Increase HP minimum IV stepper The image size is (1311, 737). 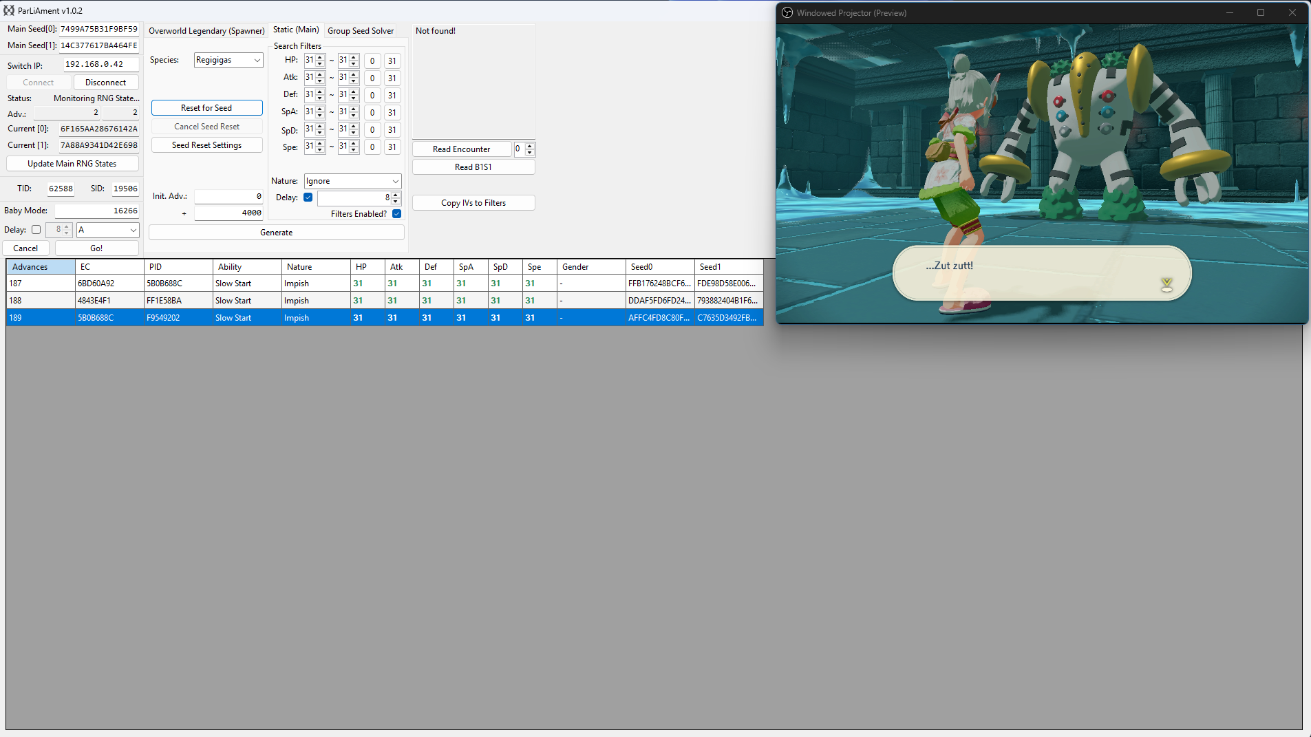click(320, 58)
